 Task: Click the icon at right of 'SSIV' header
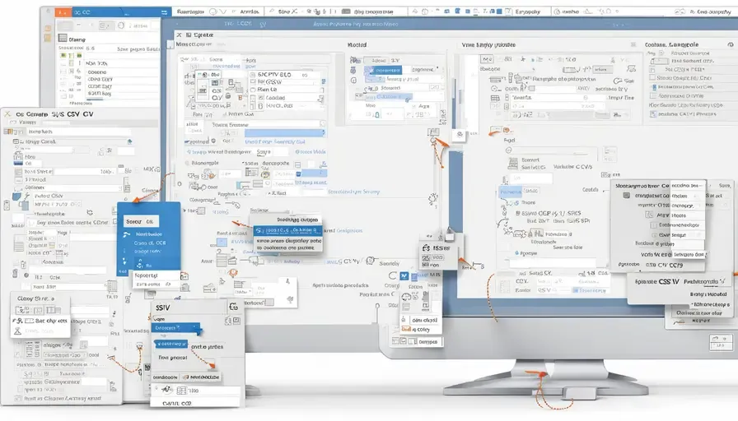(233, 307)
